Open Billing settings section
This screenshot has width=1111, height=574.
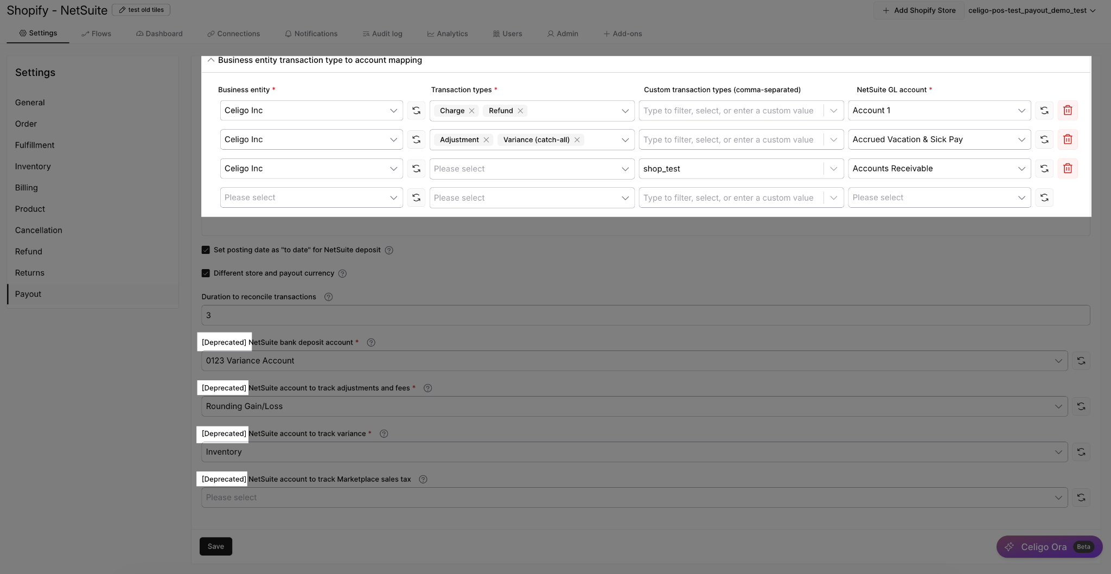point(27,188)
